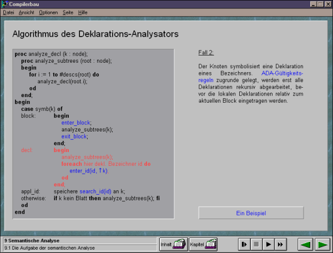Open the Hilfe menu
The width and height of the screenshot is (333, 253).
pos(83,13)
